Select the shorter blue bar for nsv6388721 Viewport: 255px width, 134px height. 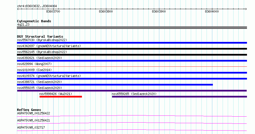(115, 85)
